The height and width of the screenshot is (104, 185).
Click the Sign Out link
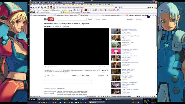tap(139, 19)
